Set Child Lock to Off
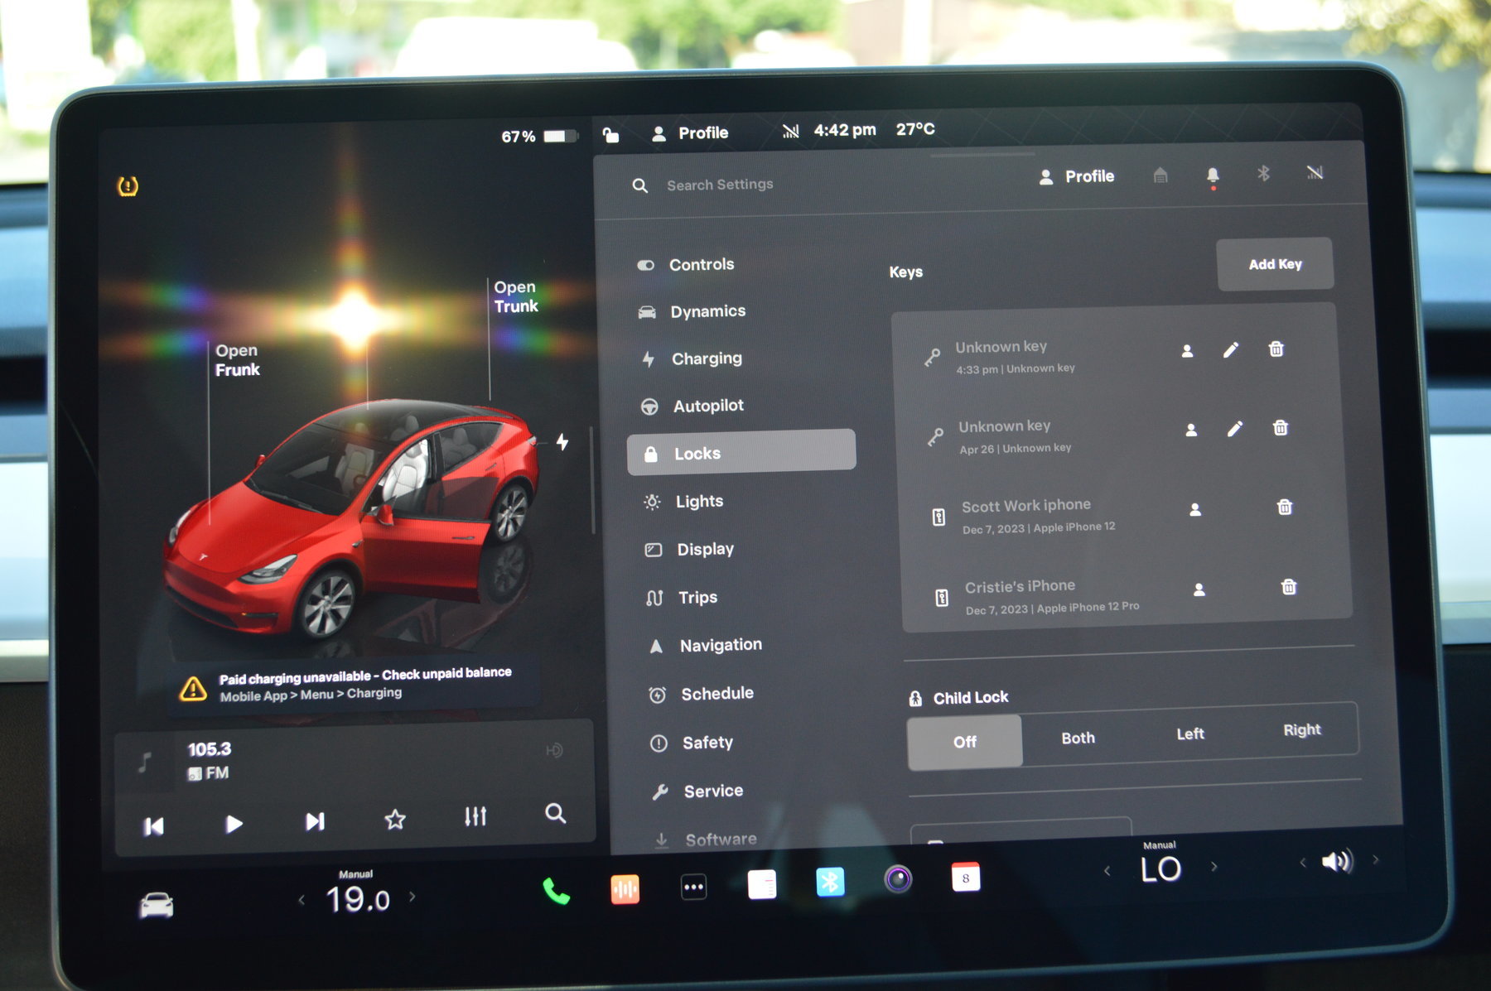This screenshot has width=1491, height=991. [964, 742]
